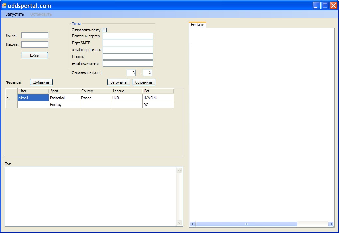
Task: Minimize the oddsportal.com window
Action: 317,5
